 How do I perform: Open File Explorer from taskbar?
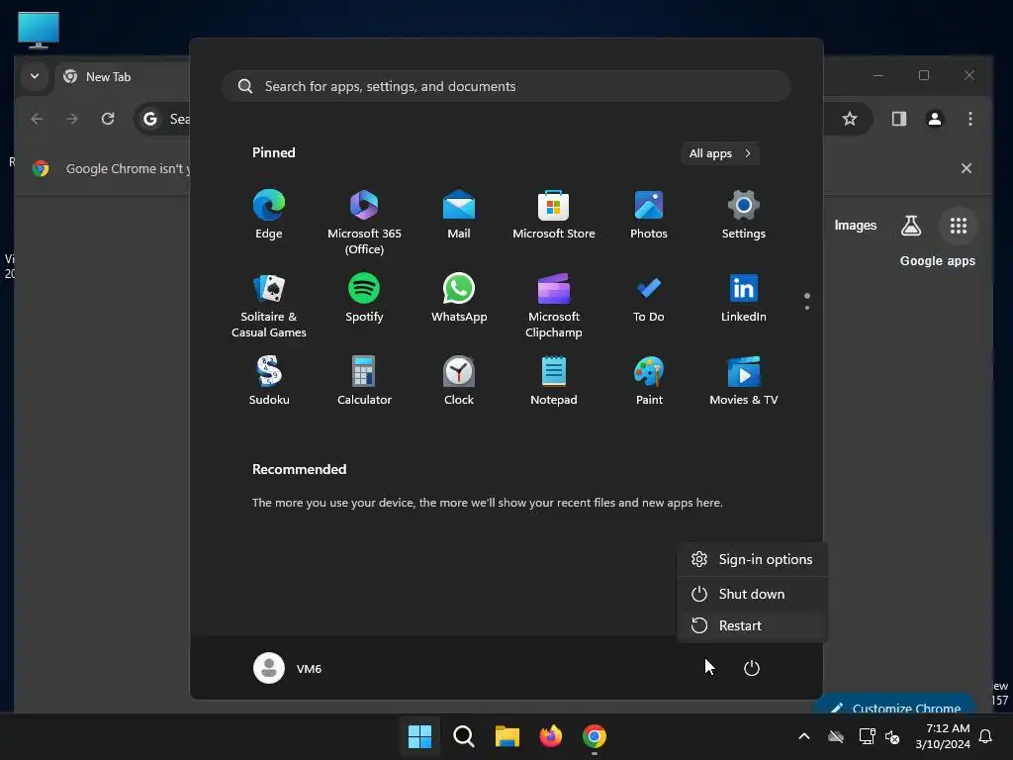tap(507, 736)
